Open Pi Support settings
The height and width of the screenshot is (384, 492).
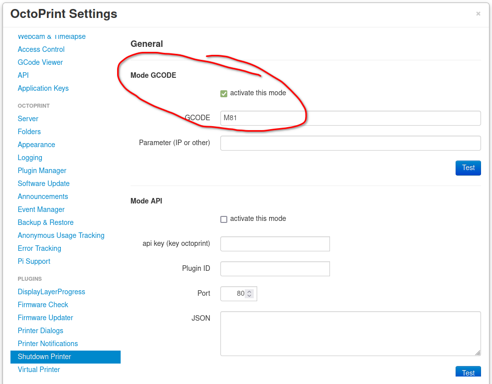34,261
